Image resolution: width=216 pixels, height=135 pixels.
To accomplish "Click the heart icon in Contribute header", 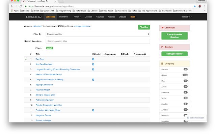I will click(x=162, y=28).
